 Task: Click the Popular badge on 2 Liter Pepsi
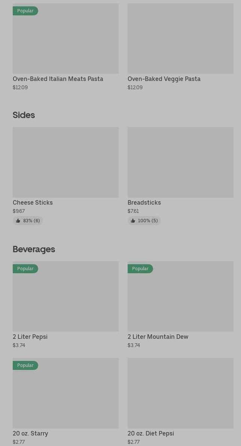pos(25,269)
